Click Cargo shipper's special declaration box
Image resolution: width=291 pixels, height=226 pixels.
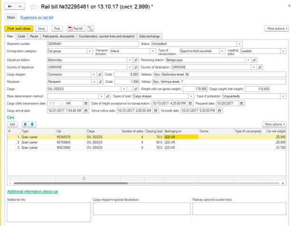(x=141, y=209)
